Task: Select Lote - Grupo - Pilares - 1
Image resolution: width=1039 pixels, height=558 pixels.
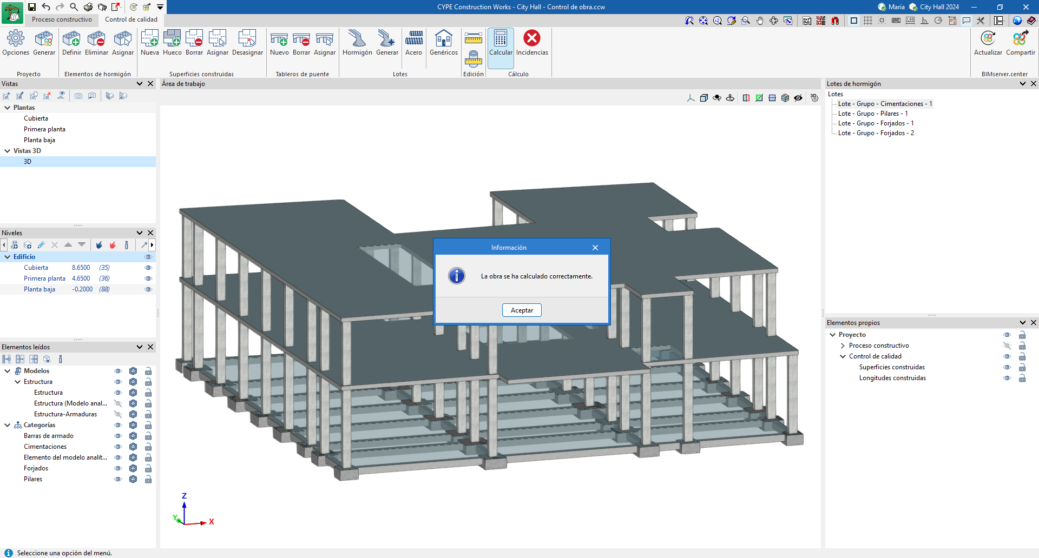Action: [872, 114]
